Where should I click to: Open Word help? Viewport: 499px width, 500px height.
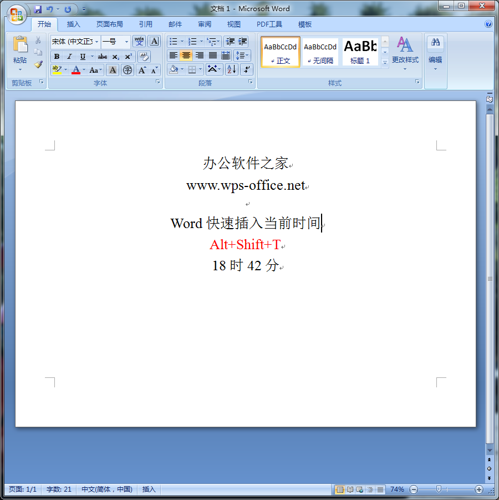pos(488,24)
